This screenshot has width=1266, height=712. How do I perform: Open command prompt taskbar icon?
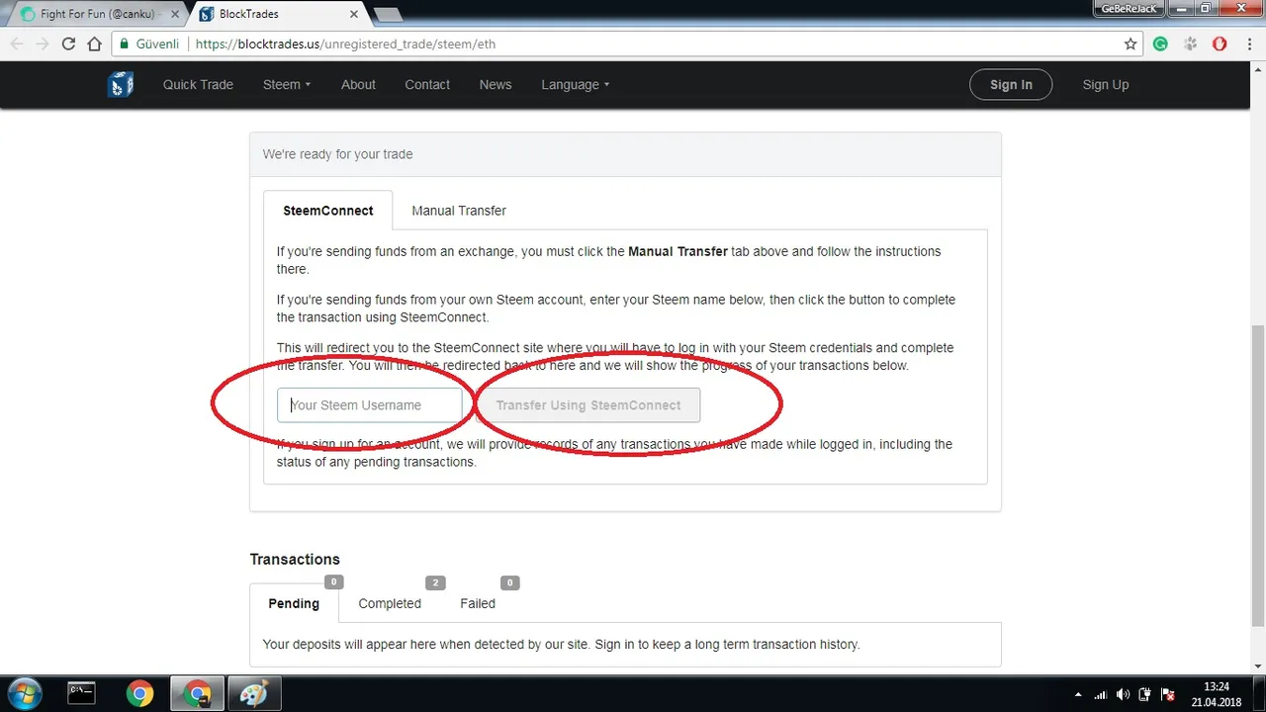81,693
